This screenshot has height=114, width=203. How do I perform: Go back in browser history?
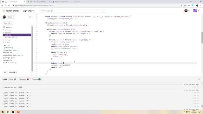(x=2, y=5)
